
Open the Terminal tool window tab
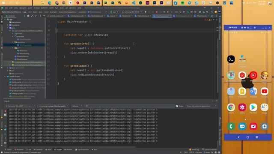38,150
